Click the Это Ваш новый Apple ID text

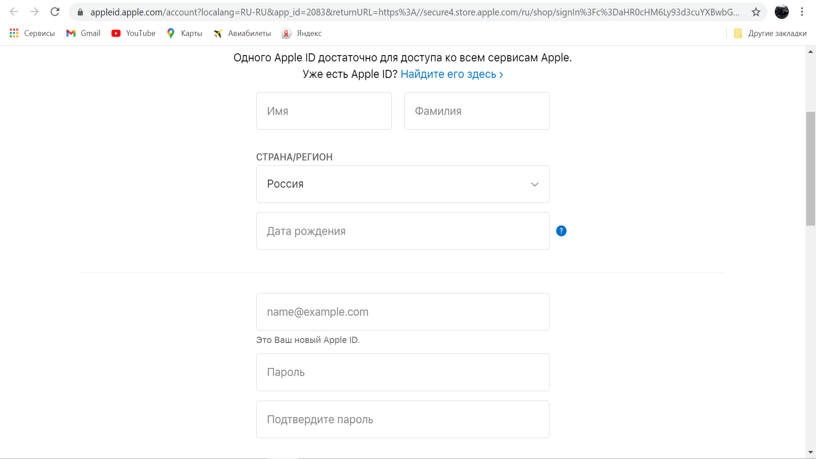308,340
